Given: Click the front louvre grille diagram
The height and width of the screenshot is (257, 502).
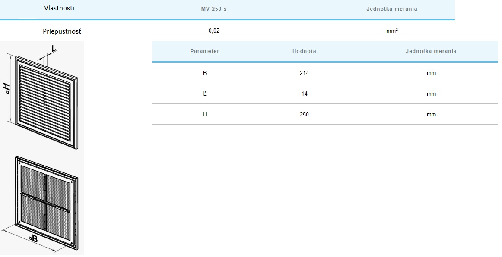Looking at the screenshot, I should click(45, 99).
